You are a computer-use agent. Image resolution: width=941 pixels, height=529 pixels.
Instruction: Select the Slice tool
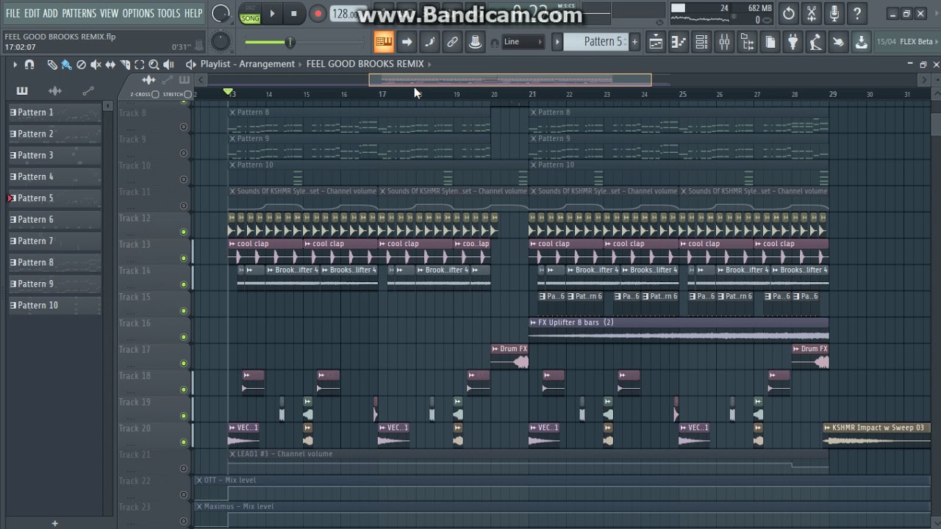(125, 65)
